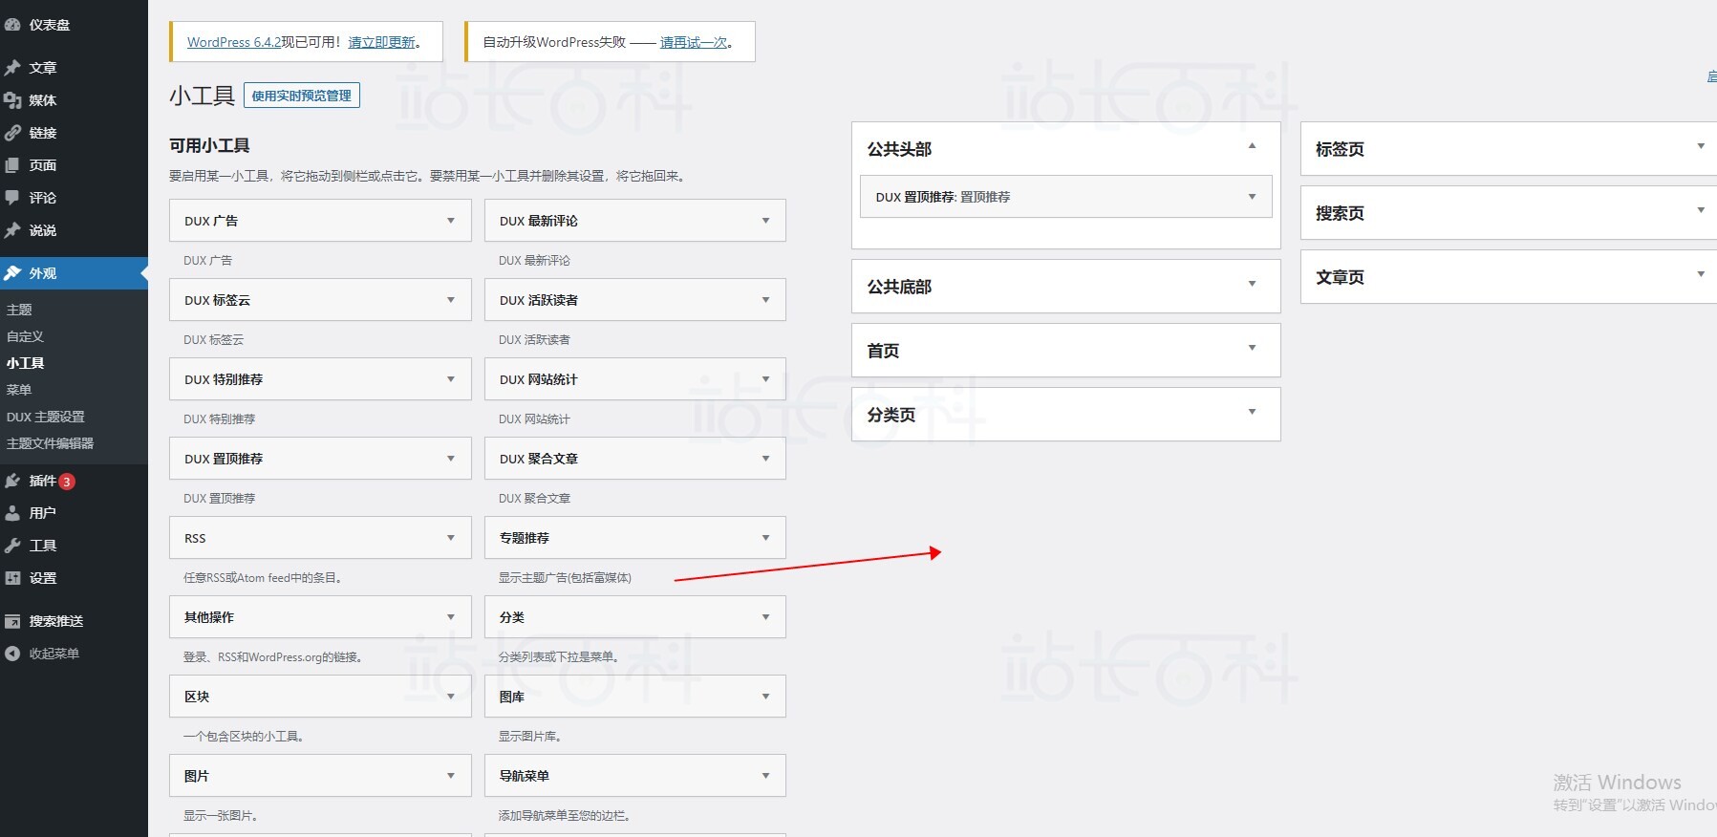Expand the RSS widget arrow
Screen dimensions: 1717x837
[x=451, y=538]
